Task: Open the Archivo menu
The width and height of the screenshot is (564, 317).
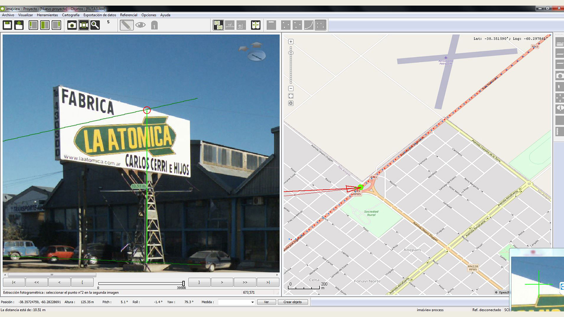Action: 8,15
